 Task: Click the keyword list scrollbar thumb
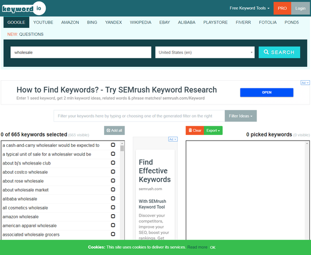pos(122,148)
